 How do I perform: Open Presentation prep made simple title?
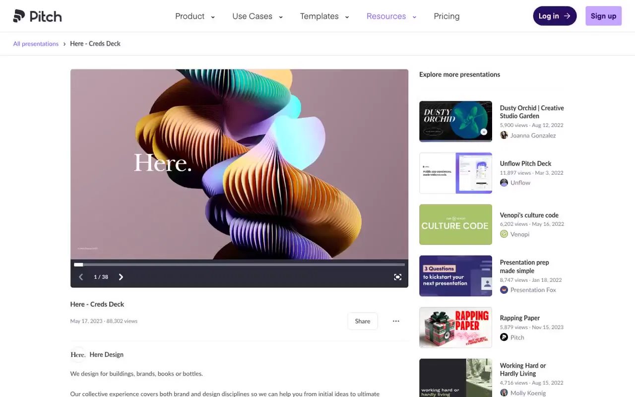tap(524, 266)
